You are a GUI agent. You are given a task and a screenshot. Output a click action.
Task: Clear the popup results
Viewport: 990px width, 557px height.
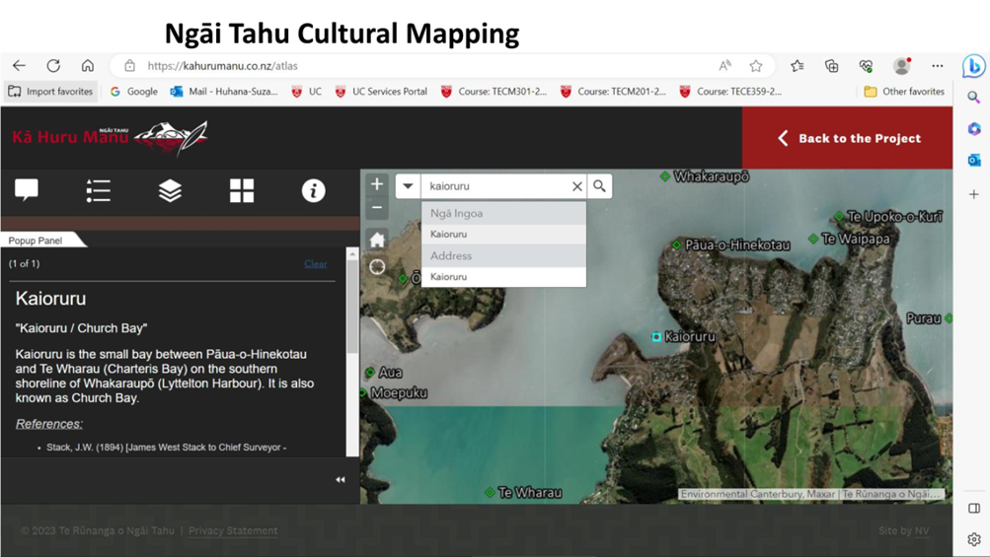click(316, 263)
